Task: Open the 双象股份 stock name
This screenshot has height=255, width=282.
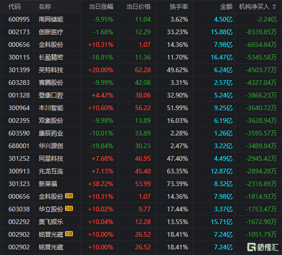Action: 51,120
